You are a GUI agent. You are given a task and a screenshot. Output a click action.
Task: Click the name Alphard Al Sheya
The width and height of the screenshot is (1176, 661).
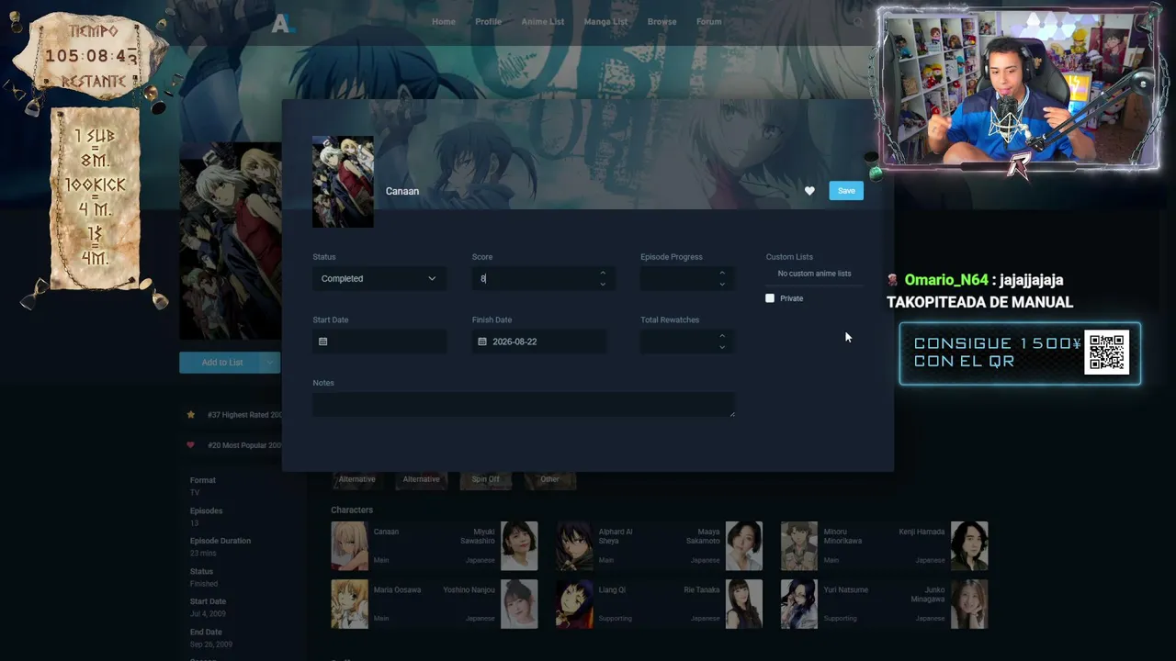coord(616,536)
